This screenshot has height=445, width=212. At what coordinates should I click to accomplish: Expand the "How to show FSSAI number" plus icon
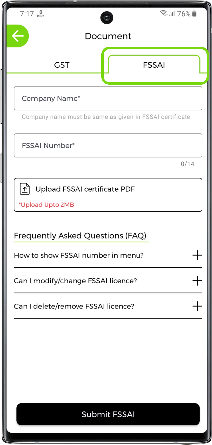pos(197,255)
